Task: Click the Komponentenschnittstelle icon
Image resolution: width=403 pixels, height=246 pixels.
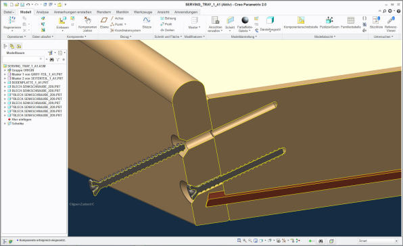Action: point(301,20)
